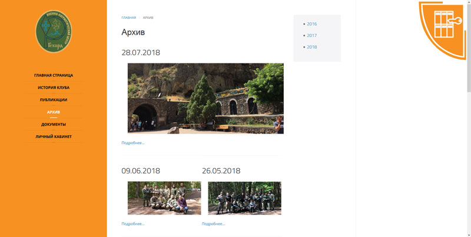Open the 09.06.2018 group photo
The width and height of the screenshot is (471, 237).
coord(164,198)
